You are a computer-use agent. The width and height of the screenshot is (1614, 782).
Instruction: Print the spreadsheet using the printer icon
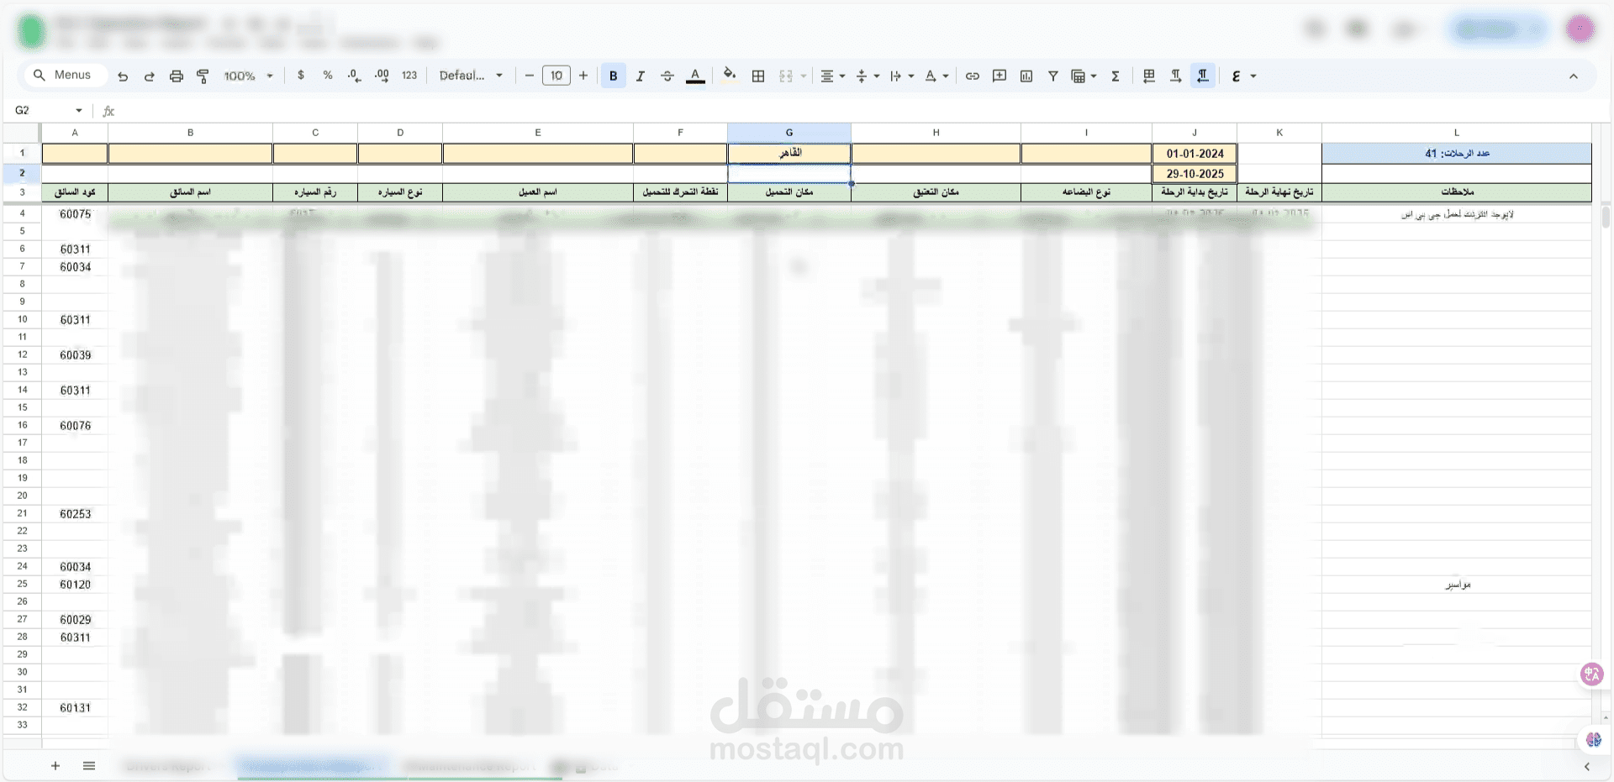(x=177, y=76)
